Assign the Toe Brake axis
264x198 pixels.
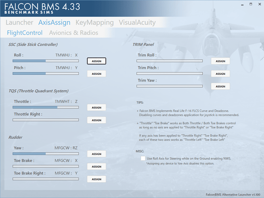[96, 166]
